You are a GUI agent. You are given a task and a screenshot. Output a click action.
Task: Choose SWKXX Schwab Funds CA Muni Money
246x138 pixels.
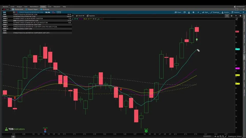(x=37, y=18)
